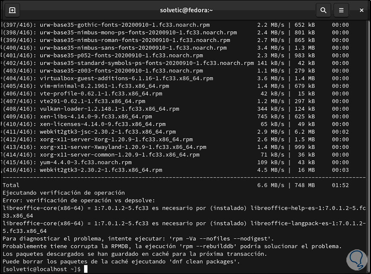Open the hamburger menu

pyautogui.click(x=341, y=10)
